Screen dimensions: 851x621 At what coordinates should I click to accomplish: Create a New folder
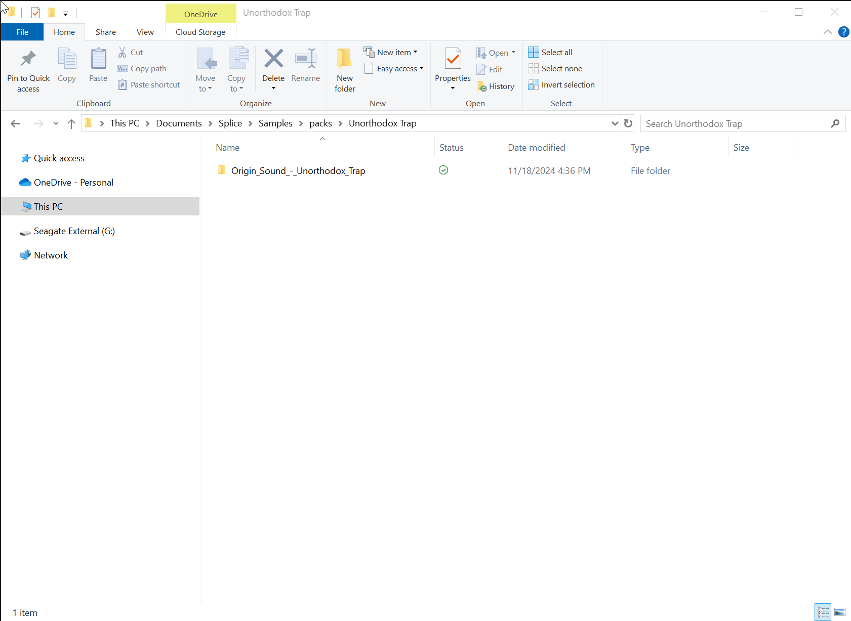pyautogui.click(x=345, y=70)
